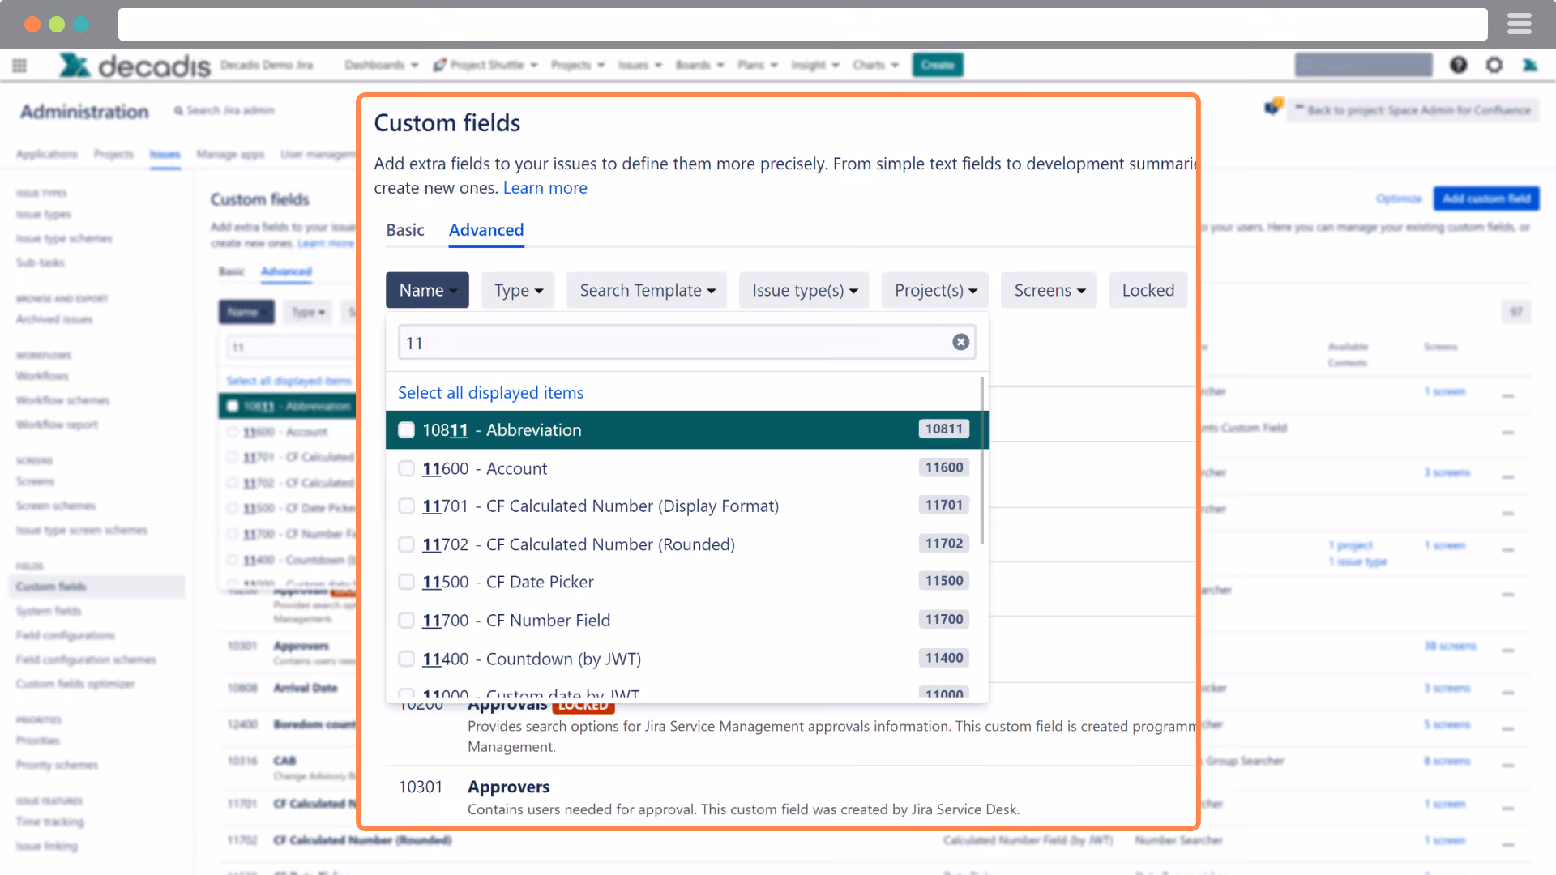Check the 11500 - CF Date Picker checkbox

click(406, 582)
